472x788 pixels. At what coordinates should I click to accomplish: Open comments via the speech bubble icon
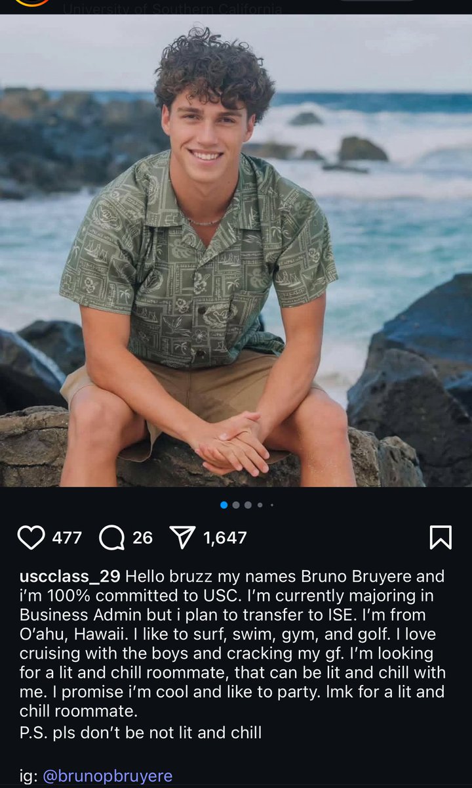(112, 537)
